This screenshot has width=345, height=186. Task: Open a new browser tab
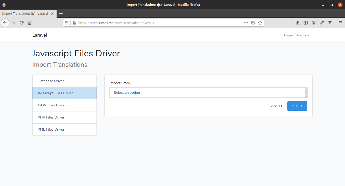coord(61,13)
